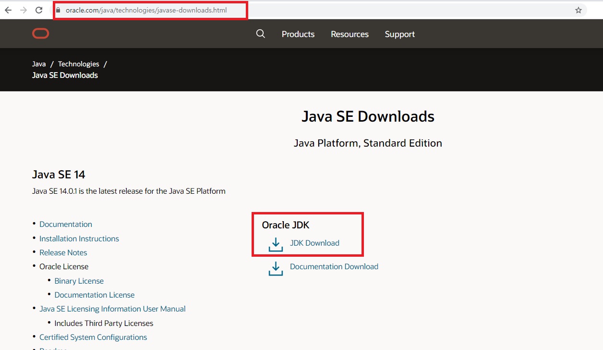Image resolution: width=603 pixels, height=350 pixels.
Task: Open the Binary License link
Action: pyautogui.click(x=79, y=281)
